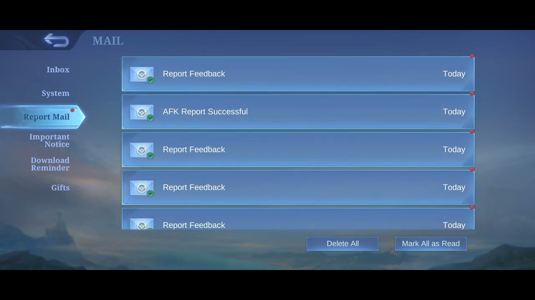
Task: Select the Report Mail tab
Action: (x=43, y=117)
